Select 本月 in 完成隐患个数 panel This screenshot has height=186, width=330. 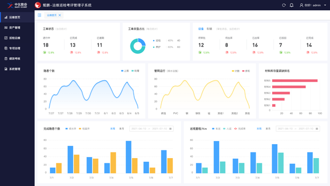tap(122, 129)
